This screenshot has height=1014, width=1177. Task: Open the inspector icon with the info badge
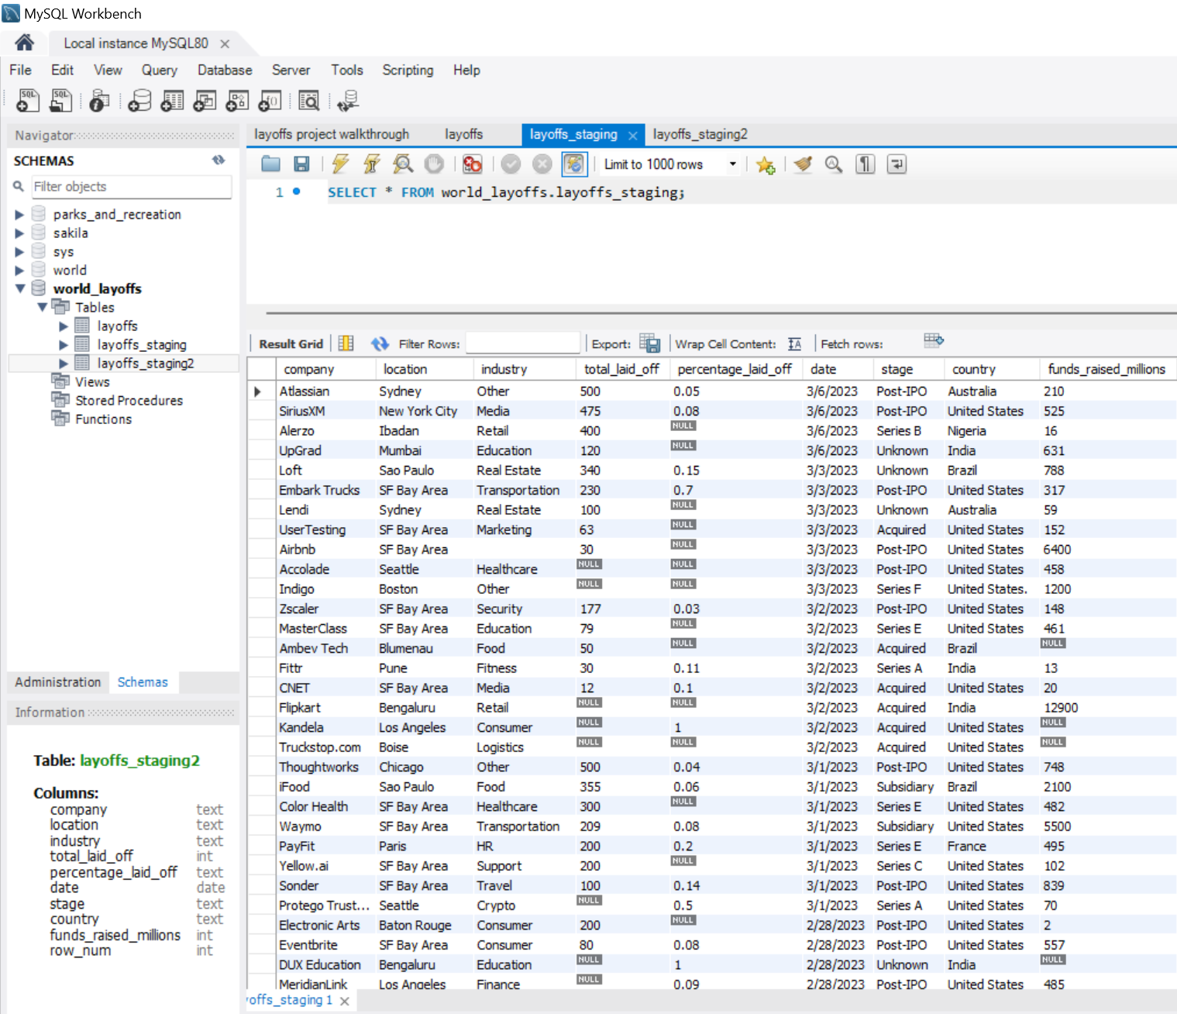pyautogui.click(x=99, y=101)
